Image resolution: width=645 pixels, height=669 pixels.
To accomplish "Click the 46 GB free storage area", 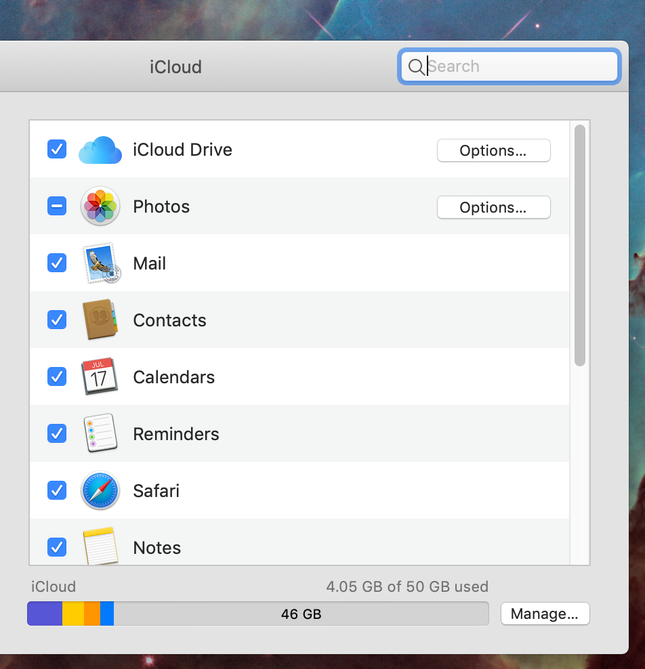I will coord(301,613).
